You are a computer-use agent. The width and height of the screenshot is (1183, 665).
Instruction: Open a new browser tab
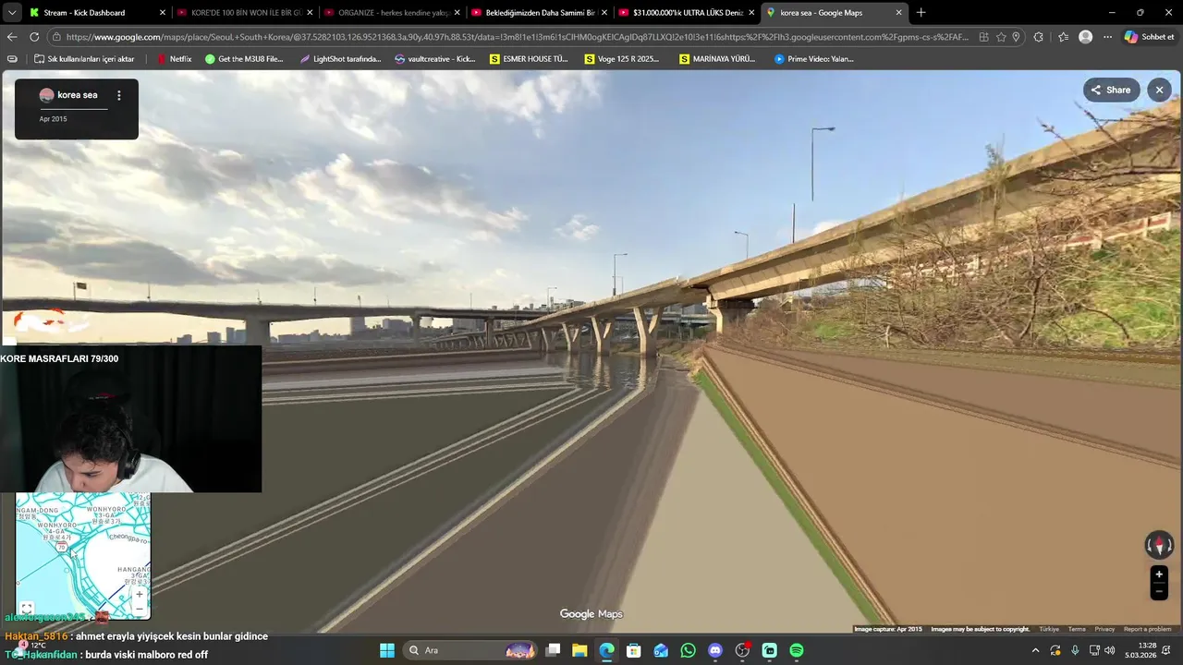click(921, 13)
